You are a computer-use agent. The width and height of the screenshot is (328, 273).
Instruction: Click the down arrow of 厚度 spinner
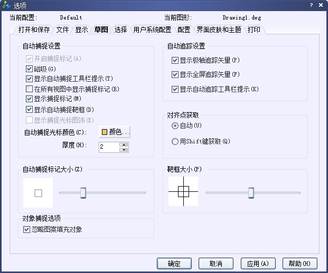coord(124,150)
